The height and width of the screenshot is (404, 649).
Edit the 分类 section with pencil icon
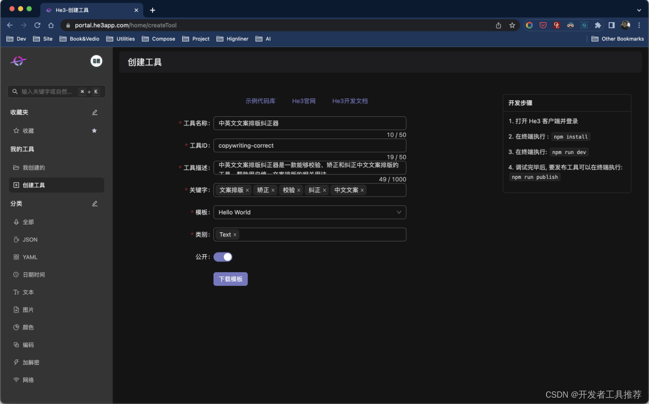95,203
